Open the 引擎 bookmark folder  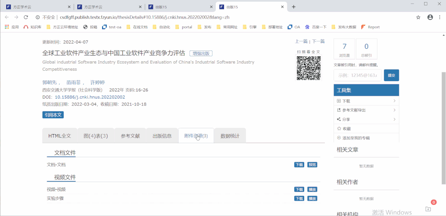[250, 27]
